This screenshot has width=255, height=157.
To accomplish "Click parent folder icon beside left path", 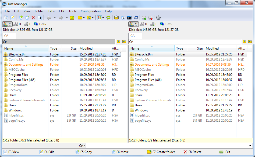I will coord(124,42).
